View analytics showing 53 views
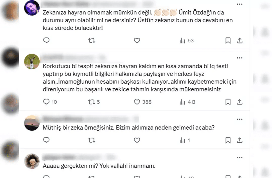Viewport: 272px width, 178px height. pyautogui.click(x=186, y=41)
